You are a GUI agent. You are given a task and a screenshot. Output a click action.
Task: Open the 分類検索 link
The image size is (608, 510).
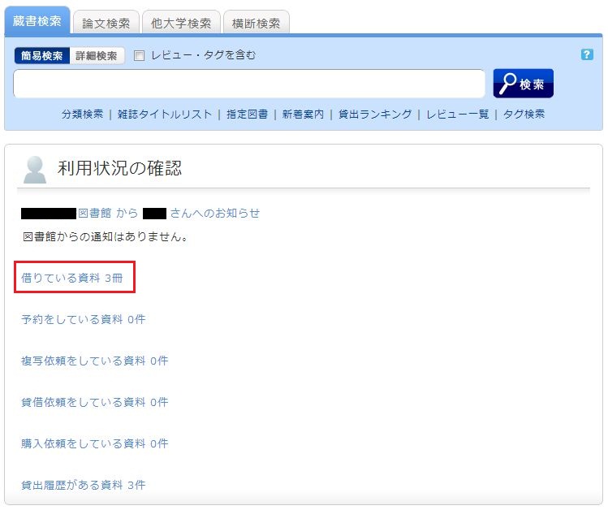click(x=82, y=115)
